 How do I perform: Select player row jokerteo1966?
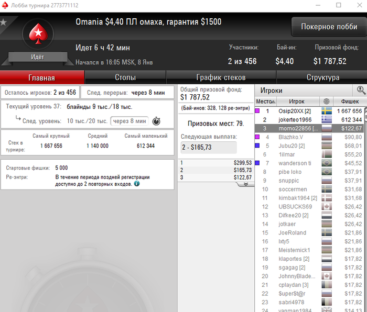coord(309,120)
